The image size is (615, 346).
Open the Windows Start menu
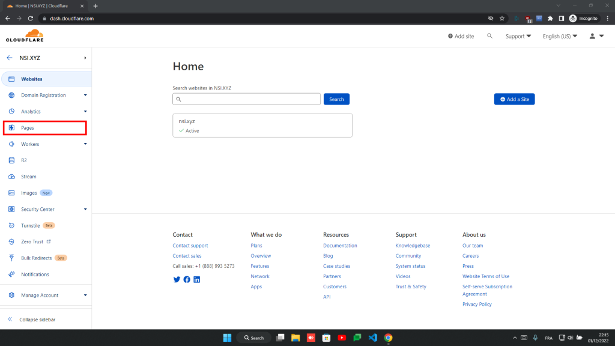click(x=227, y=338)
